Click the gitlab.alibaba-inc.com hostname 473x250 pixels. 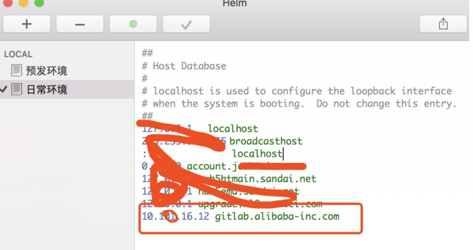pyautogui.click(x=277, y=216)
